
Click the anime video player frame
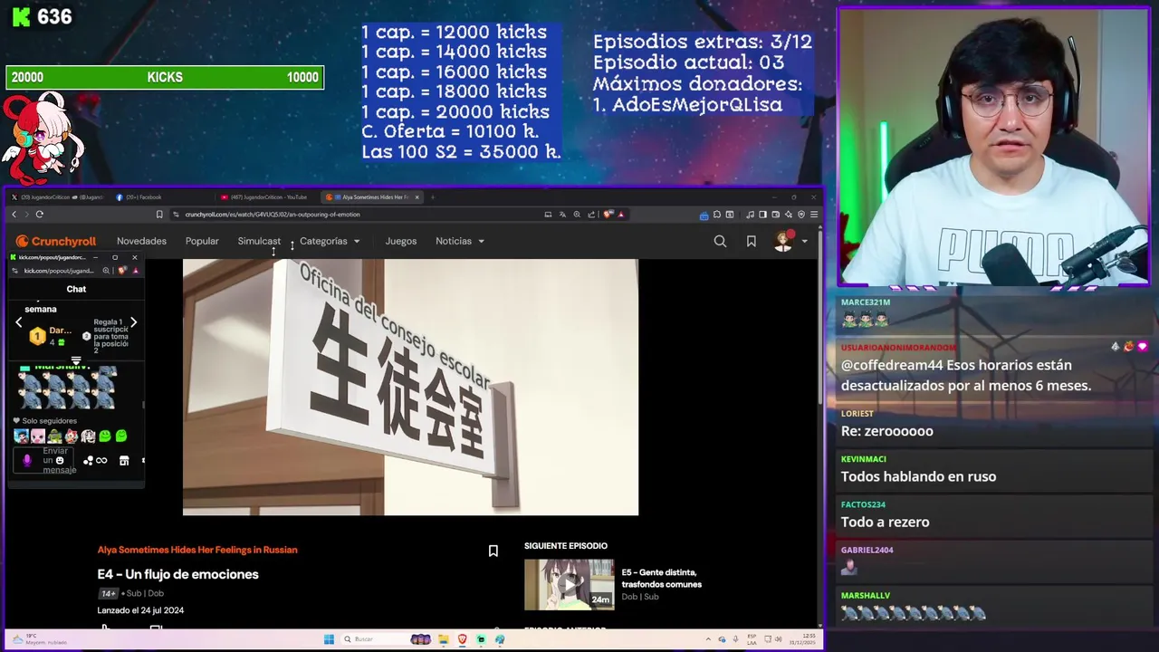click(410, 387)
